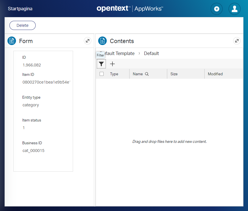Go to Startpagina
248x211 pixels.
(x=20, y=9)
